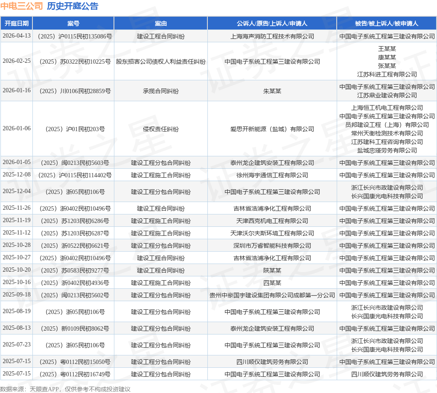Click cause 股东损害公司债权人利益责任纠纷
This screenshot has width=437, height=393.
click(x=161, y=62)
